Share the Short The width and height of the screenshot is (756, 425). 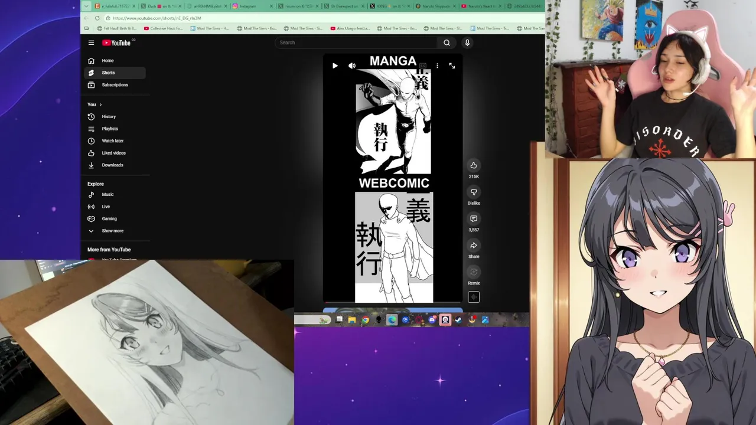click(x=474, y=245)
